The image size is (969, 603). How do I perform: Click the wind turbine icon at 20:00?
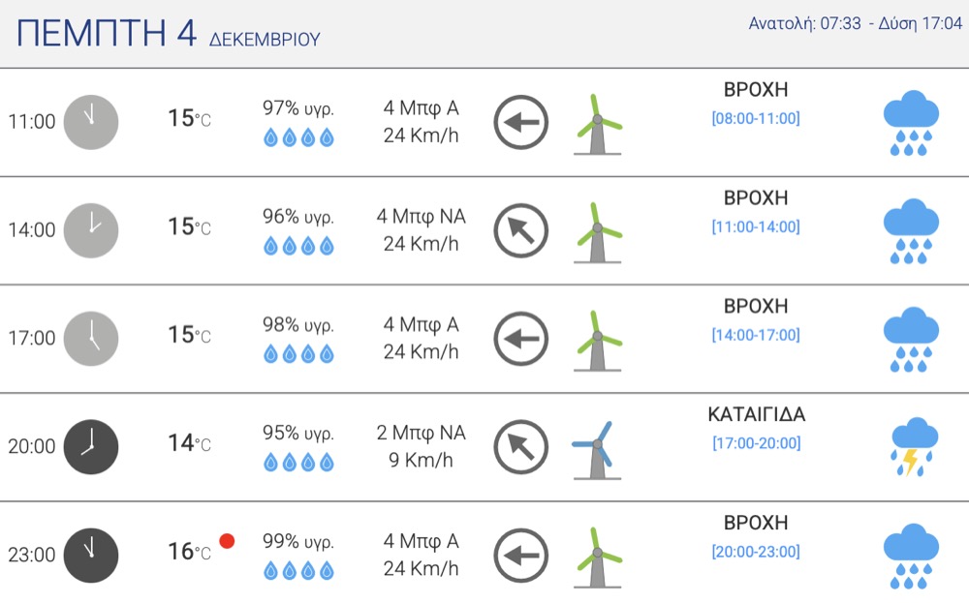pos(597,449)
